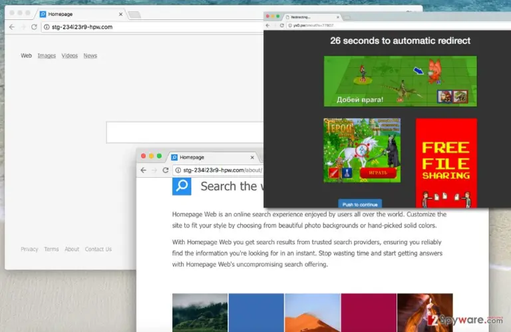The height and width of the screenshot is (332, 511).
Task: Open the Images search category
Action: (x=47, y=56)
